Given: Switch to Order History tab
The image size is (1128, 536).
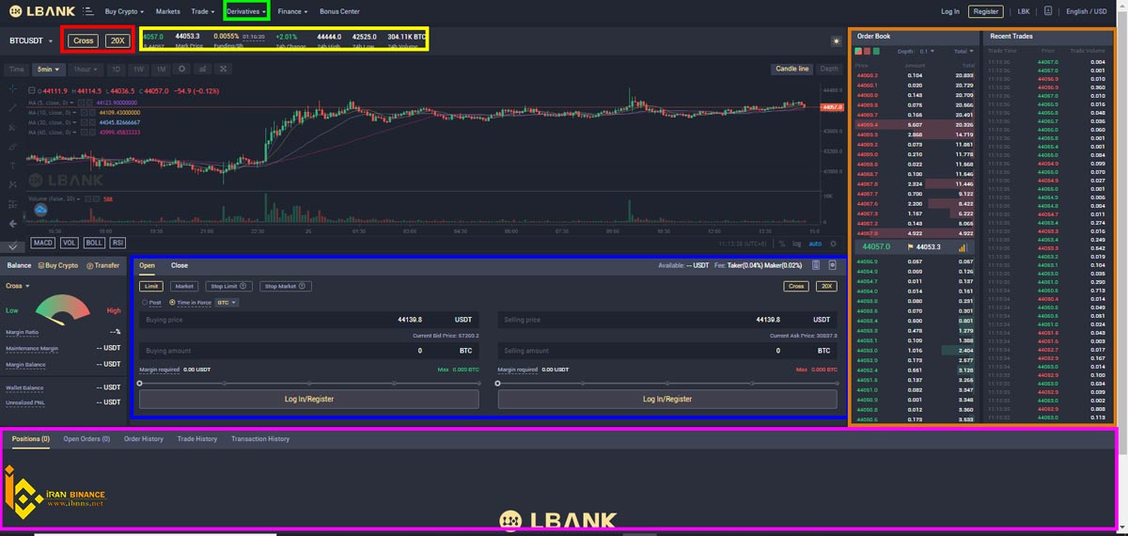Looking at the screenshot, I should pyautogui.click(x=144, y=438).
